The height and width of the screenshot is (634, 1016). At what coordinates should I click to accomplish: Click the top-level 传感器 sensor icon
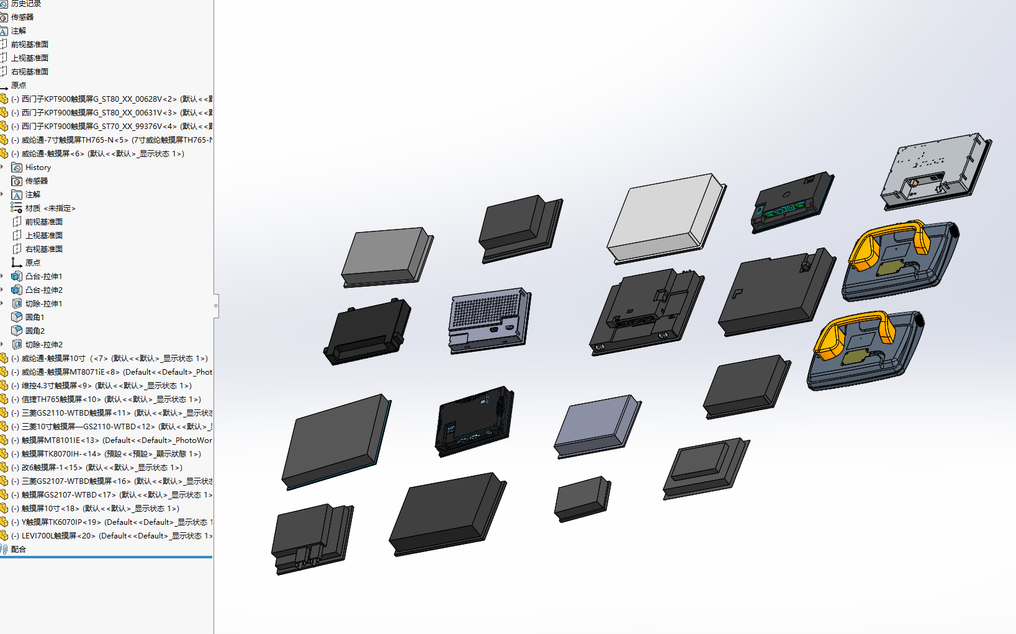point(4,17)
